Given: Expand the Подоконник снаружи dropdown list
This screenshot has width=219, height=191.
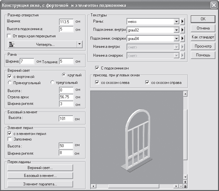Looking at the screenshot, I should click(176, 38).
